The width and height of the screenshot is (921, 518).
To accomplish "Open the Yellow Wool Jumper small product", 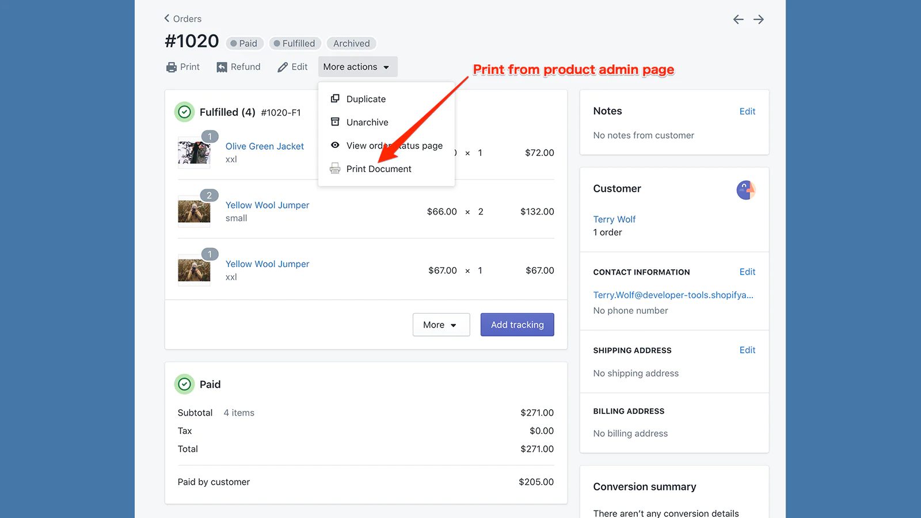I will pos(267,205).
